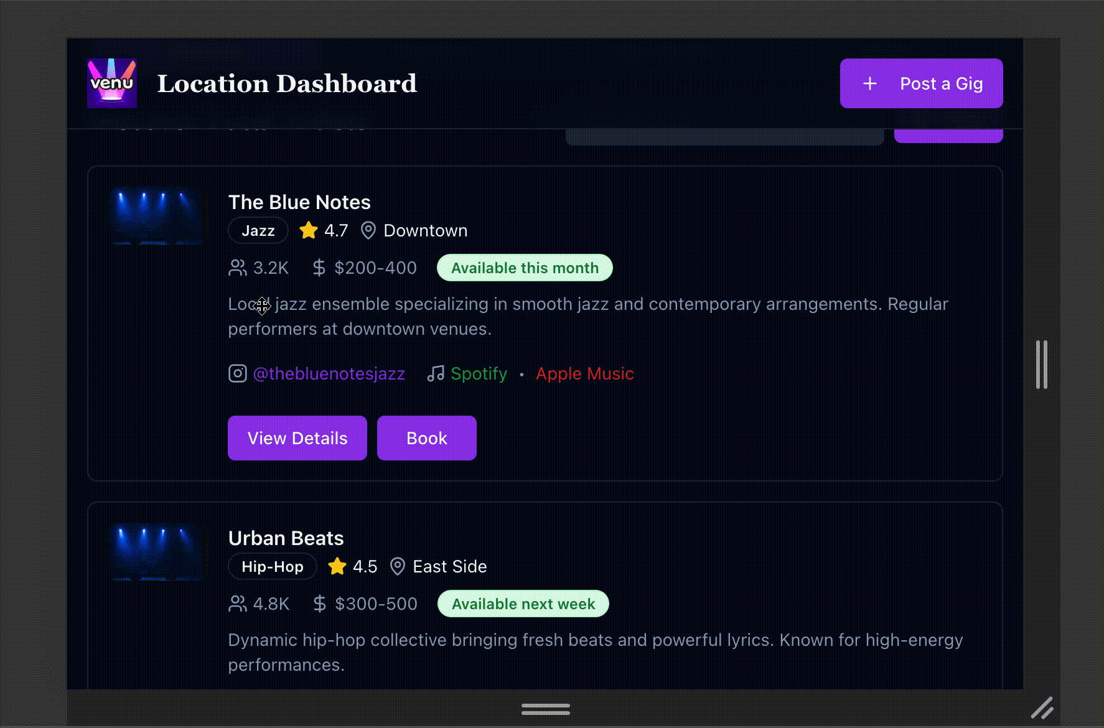Click the gold star rating for The Blue Notes
1104x728 pixels.
[308, 231]
